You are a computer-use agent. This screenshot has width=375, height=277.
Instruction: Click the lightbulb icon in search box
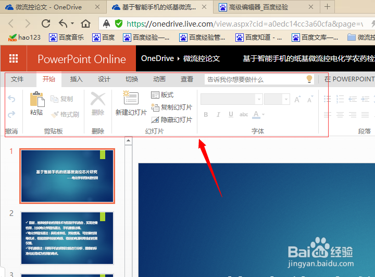coord(309,79)
